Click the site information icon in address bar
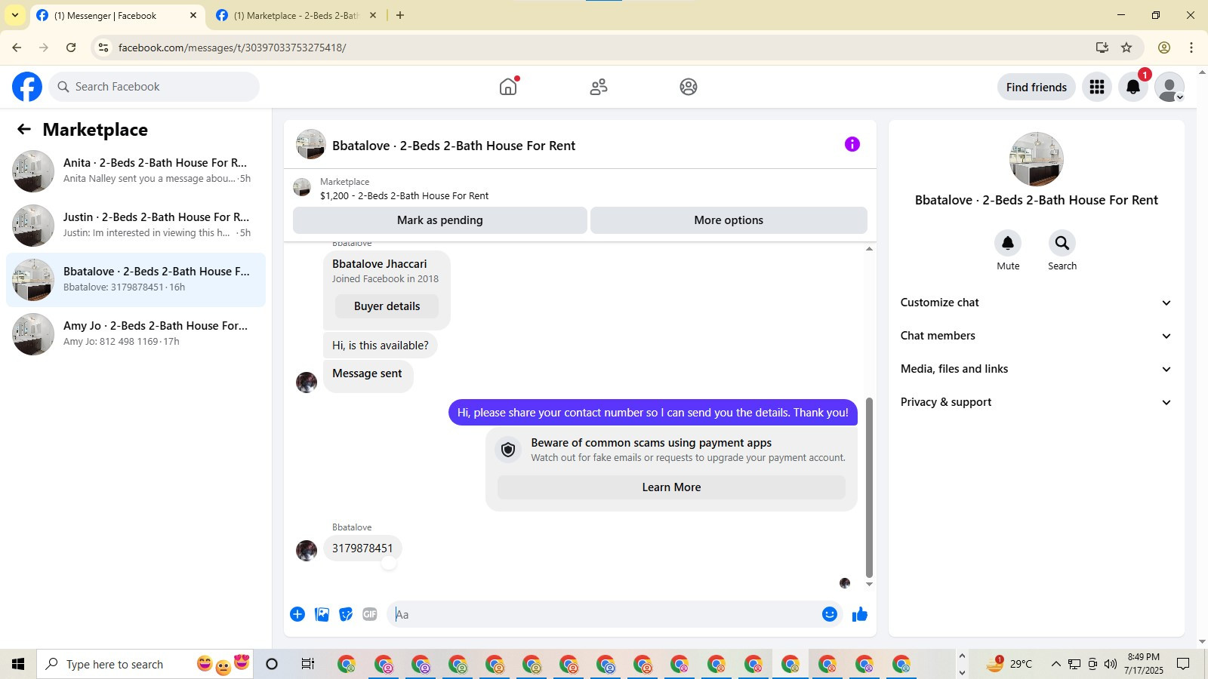This screenshot has height=679, width=1208. point(103,48)
